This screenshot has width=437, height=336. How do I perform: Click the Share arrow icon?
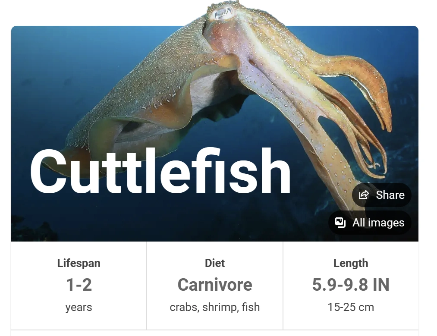pos(364,195)
